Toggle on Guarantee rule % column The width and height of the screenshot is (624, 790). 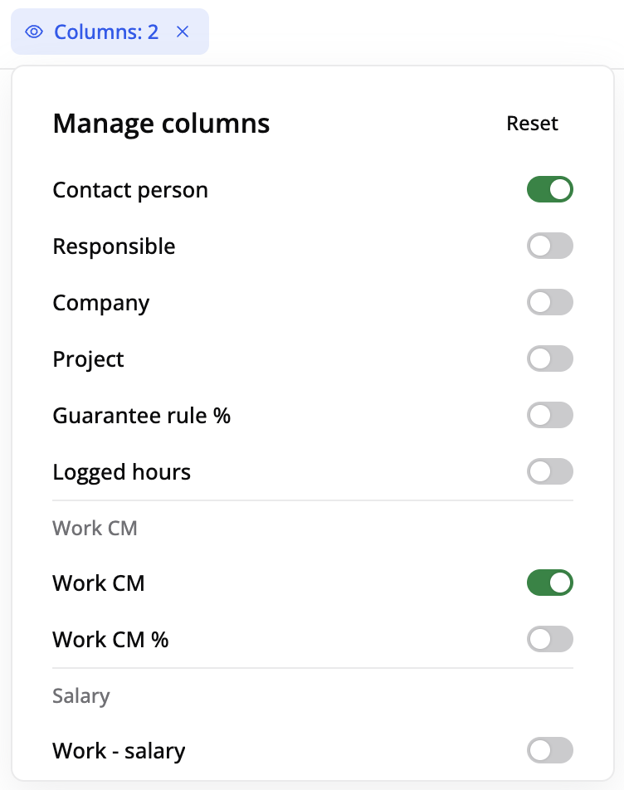549,415
